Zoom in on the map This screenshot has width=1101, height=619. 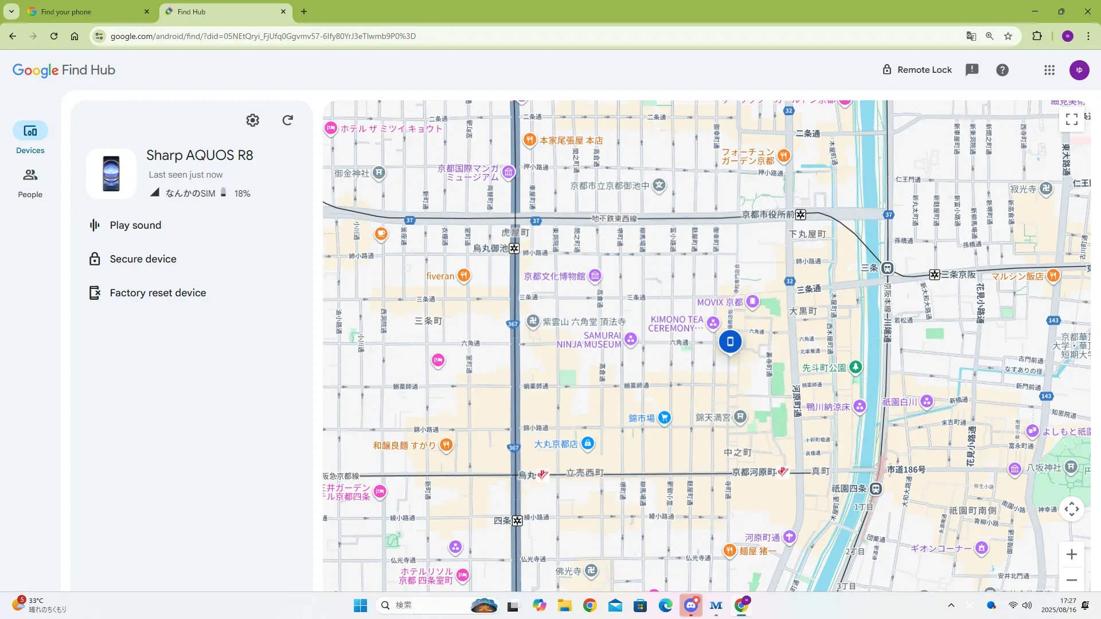(1071, 554)
